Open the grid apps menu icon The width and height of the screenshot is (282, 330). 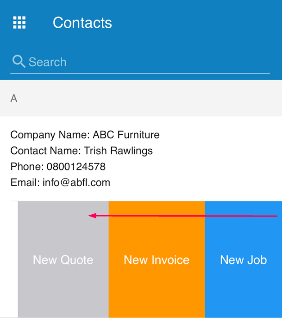point(19,23)
